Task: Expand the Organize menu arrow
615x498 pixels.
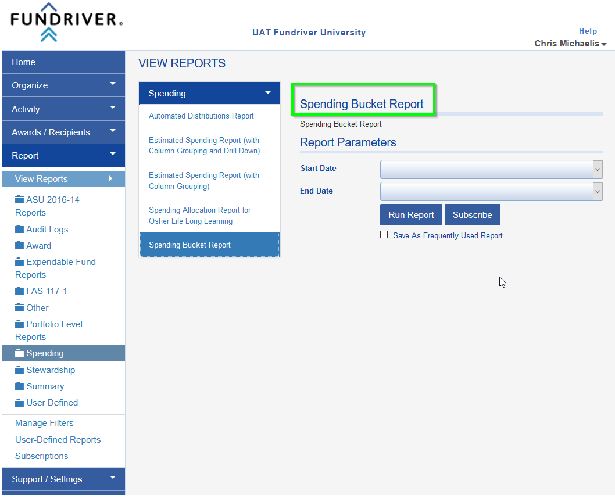Action: [113, 84]
